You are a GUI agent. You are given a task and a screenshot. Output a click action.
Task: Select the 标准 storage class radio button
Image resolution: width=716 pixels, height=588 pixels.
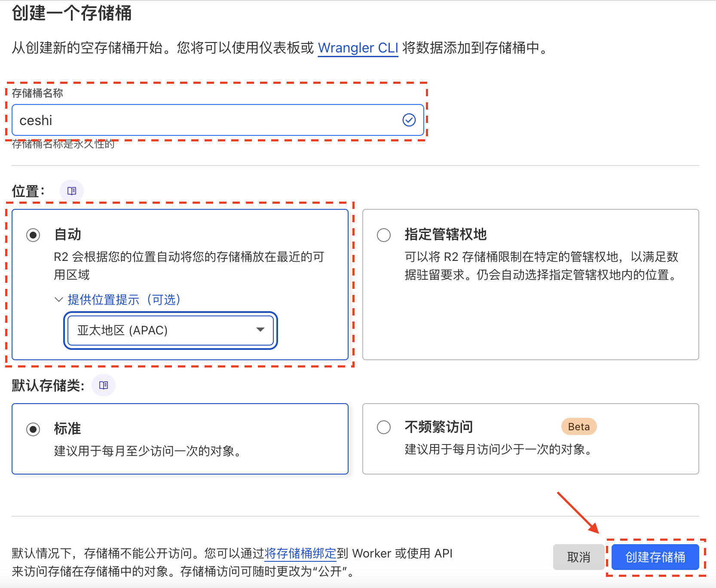point(33,429)
